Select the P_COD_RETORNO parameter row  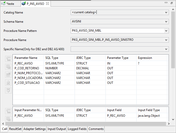click(90, 68)
